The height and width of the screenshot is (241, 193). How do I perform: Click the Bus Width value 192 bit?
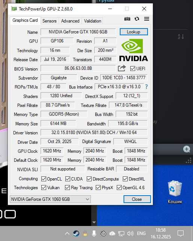pos(132,114)
